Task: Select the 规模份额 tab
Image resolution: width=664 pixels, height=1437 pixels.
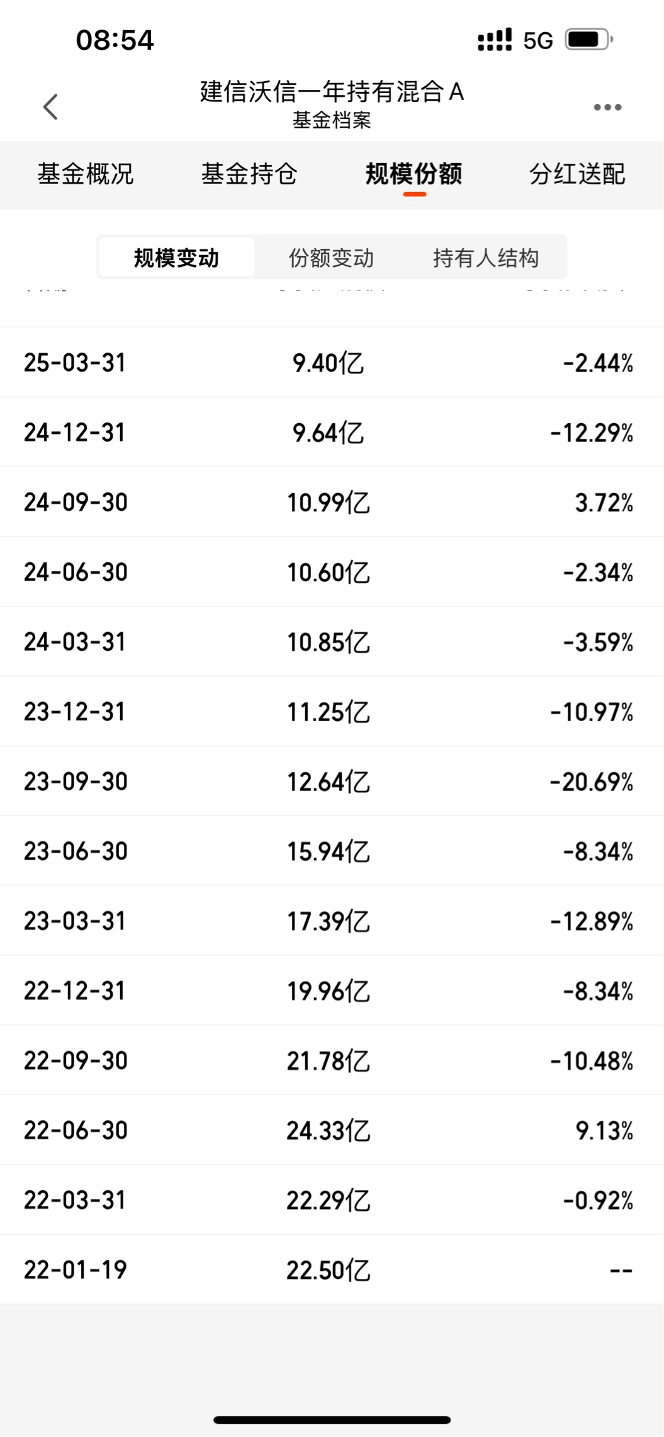Action: [414, 174]
